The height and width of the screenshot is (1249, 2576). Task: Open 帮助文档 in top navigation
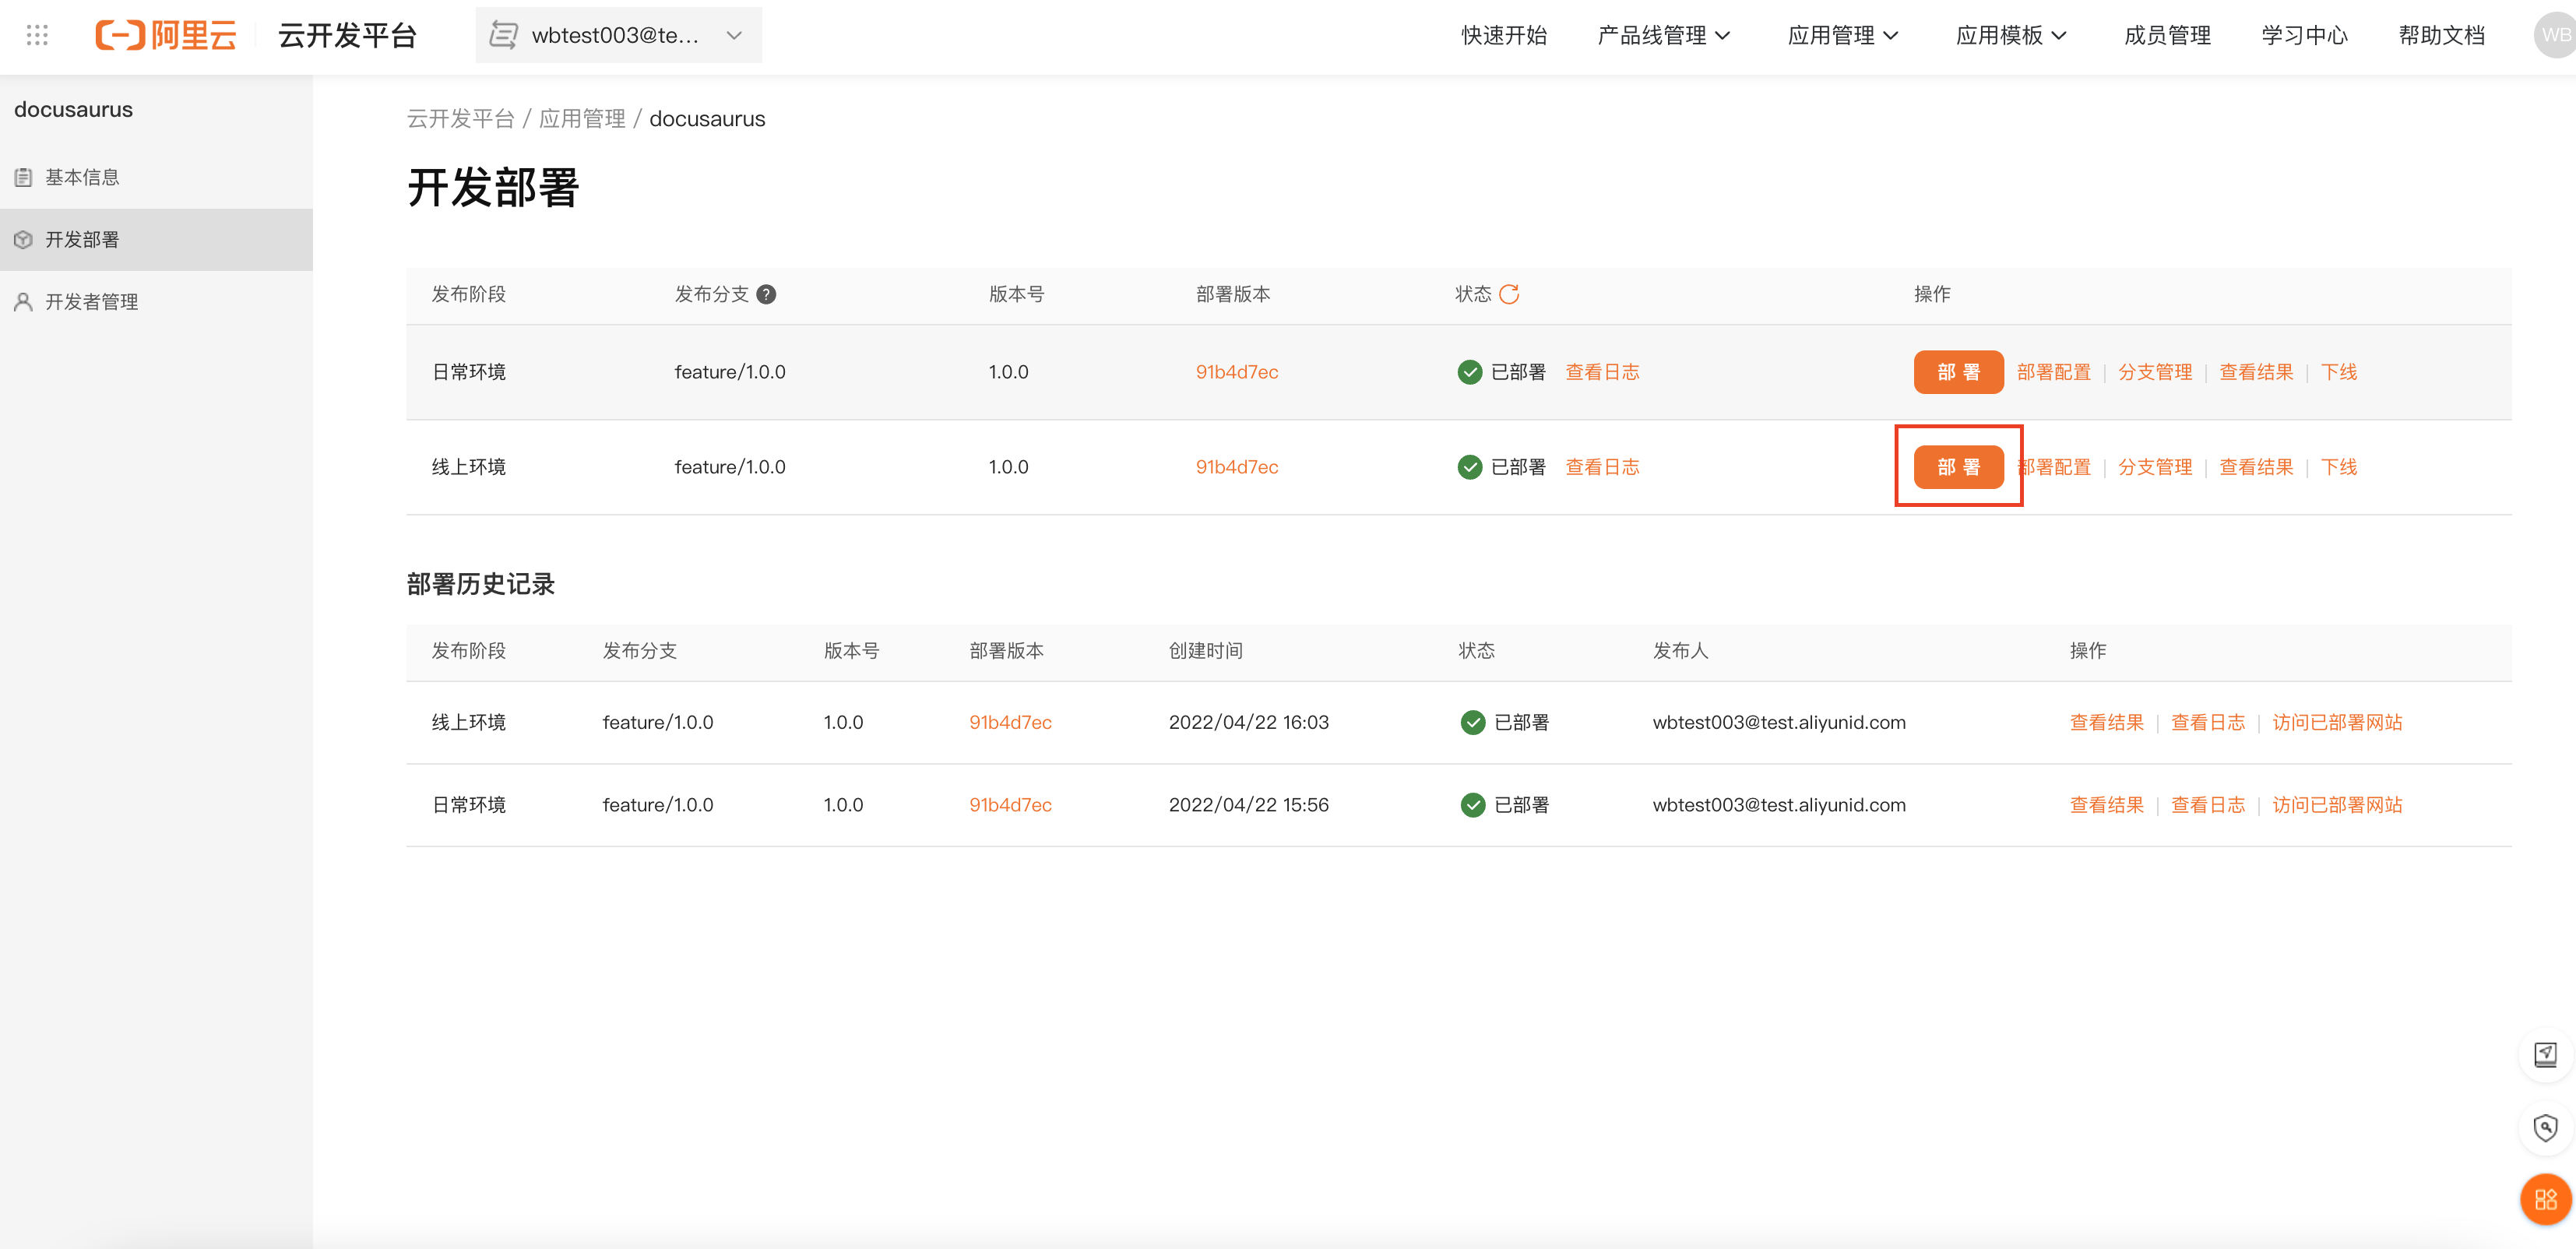pos(2441,35)
